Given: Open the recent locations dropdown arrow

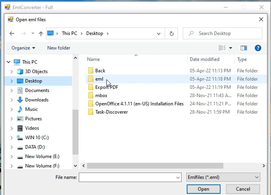Looking at the screenshot, I should [33, 33].
